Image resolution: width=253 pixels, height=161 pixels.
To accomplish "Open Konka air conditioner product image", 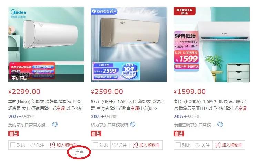I will point(212,45).
